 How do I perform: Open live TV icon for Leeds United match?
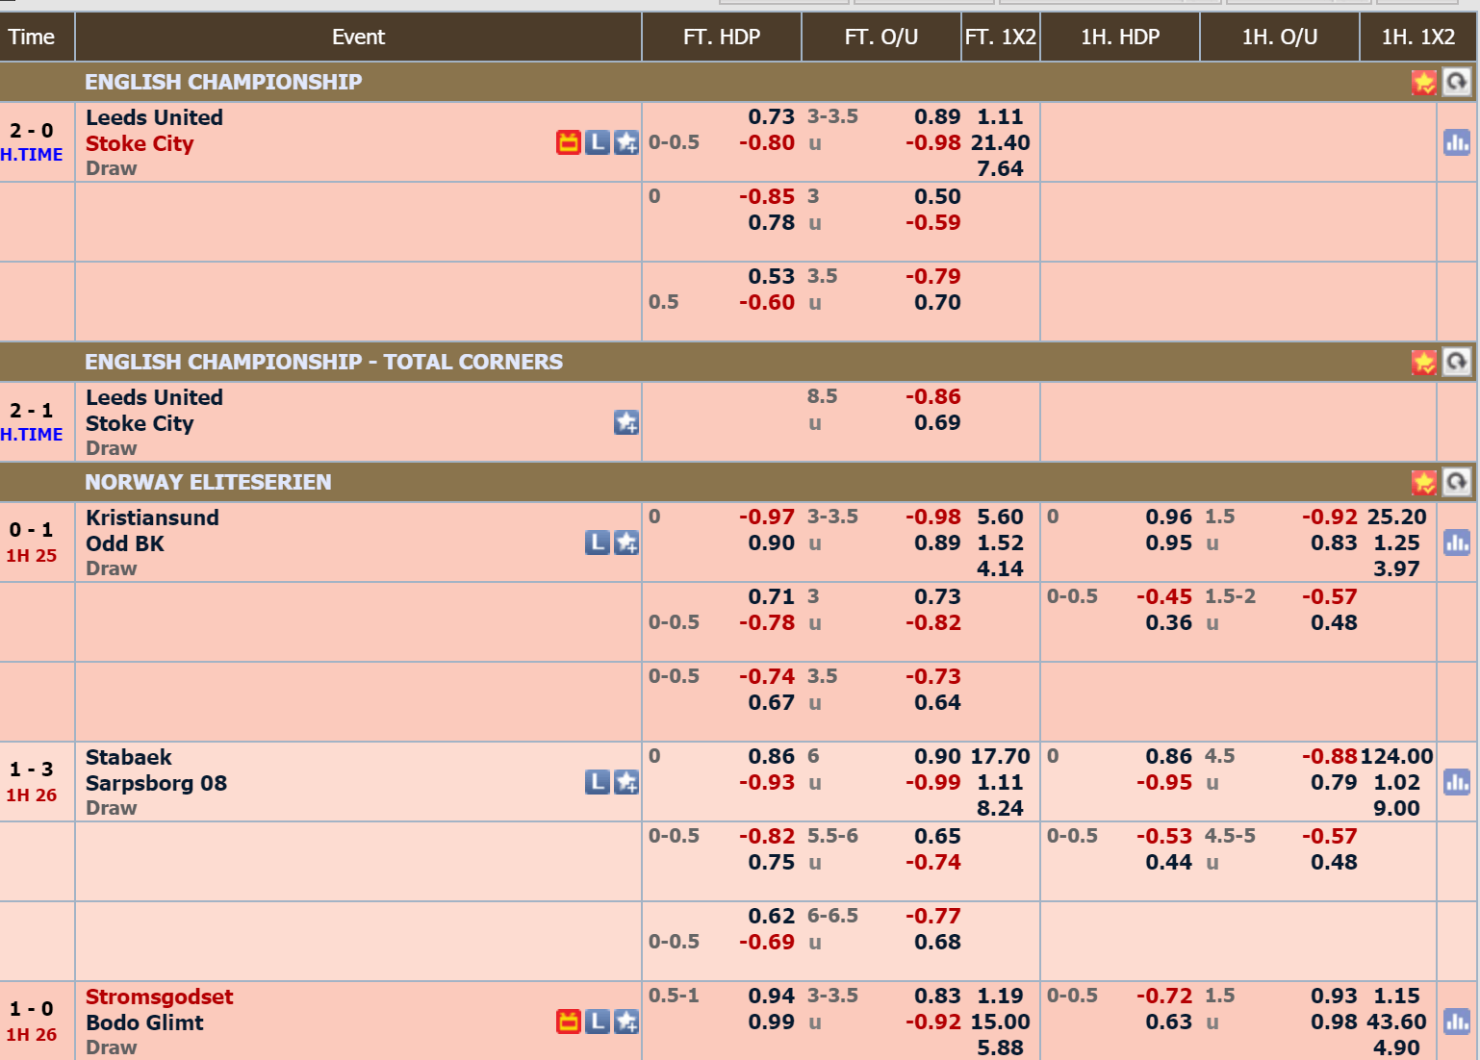click(x=569, y=142)
